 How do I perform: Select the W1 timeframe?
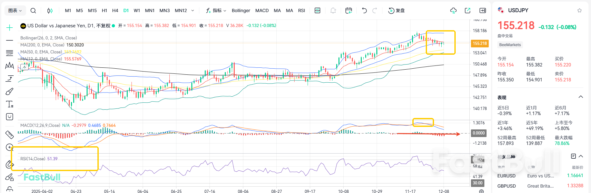coord(137,10)
